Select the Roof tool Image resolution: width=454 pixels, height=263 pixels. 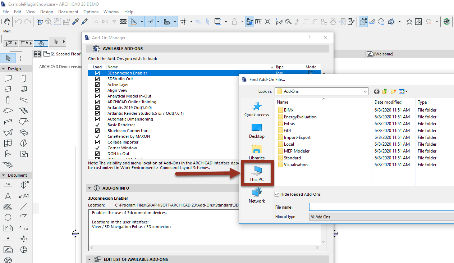click(24, 122)
